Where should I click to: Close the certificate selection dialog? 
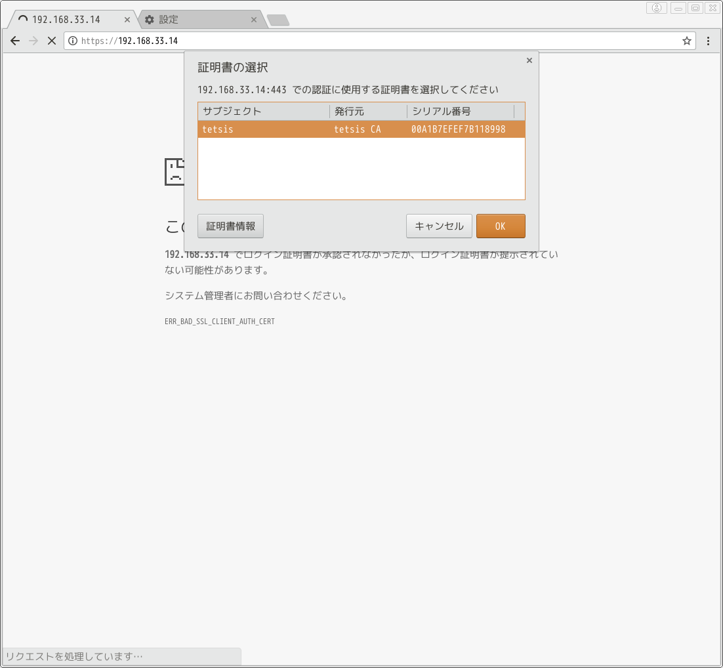[529, 60]
